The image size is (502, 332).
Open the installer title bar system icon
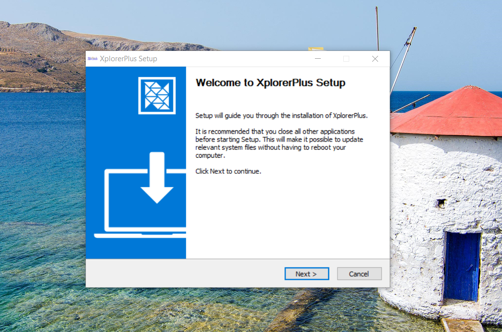(x=92, y=59)
